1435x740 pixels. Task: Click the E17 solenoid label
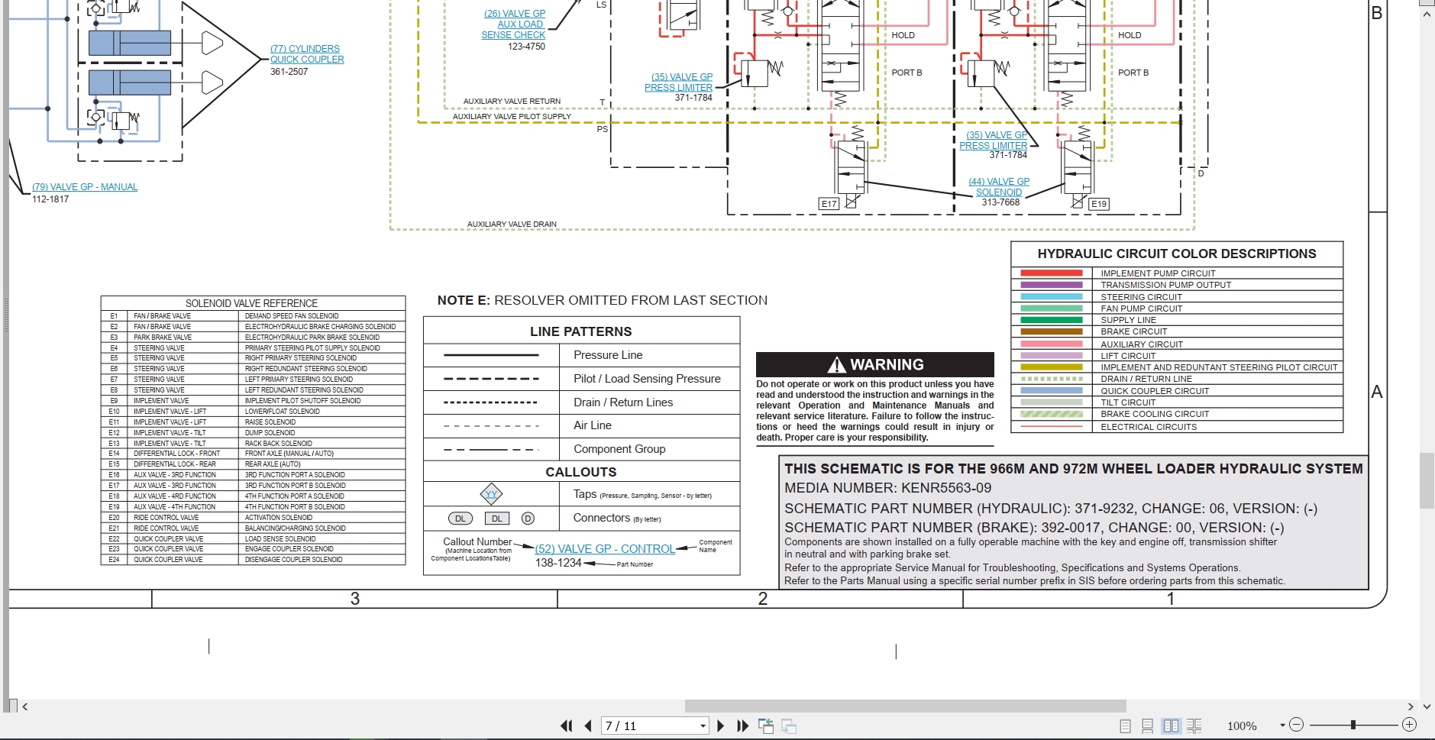point(829,204)
